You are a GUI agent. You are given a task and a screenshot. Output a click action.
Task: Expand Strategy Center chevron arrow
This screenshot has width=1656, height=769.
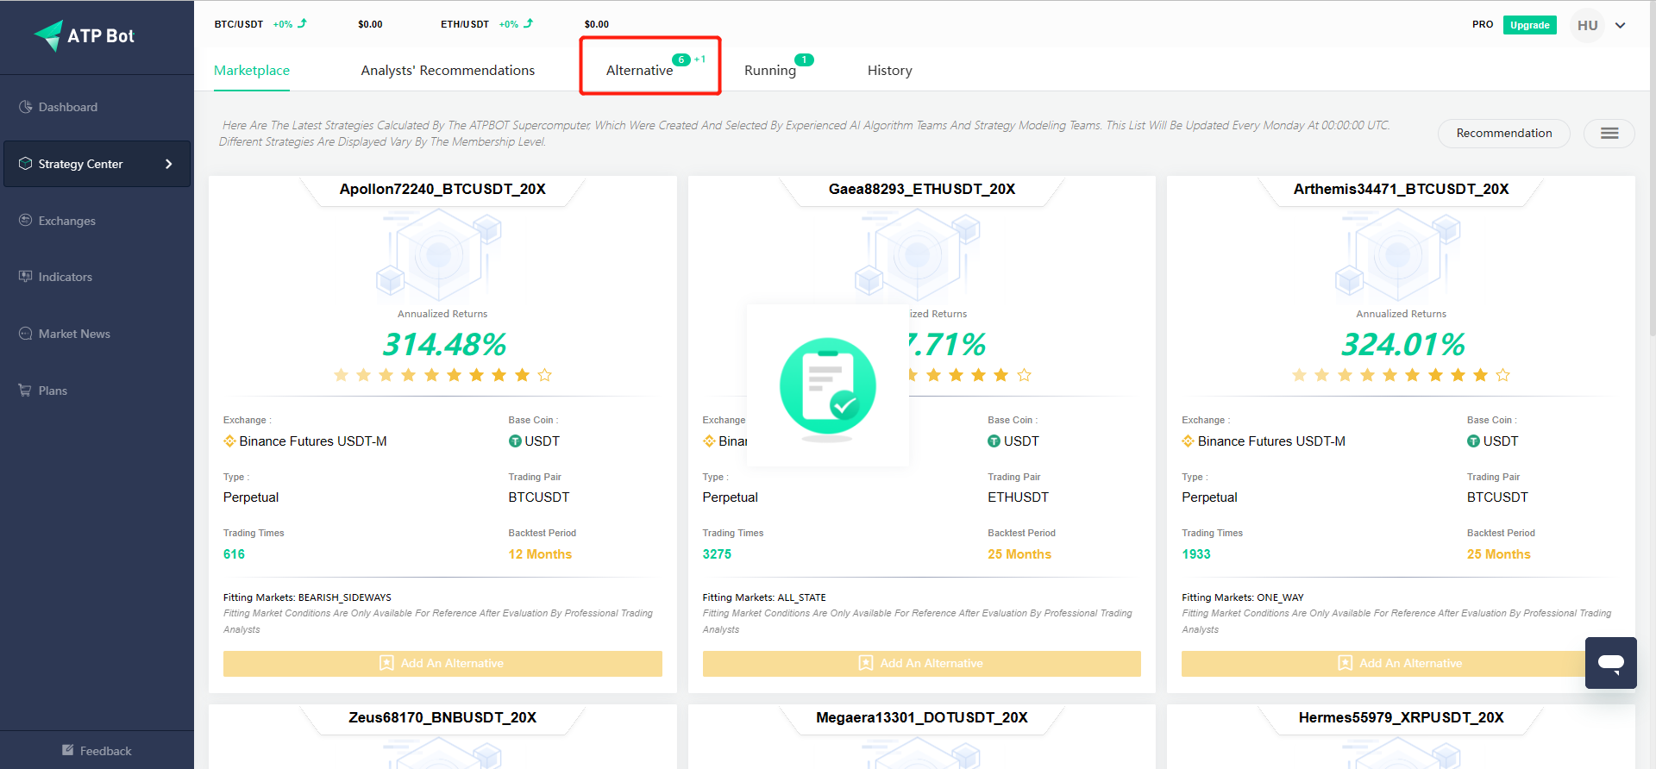click(169, 164)
